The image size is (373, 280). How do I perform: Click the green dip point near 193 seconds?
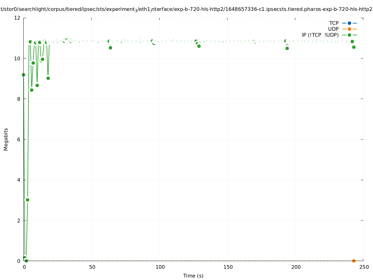[x=287, y=48]
